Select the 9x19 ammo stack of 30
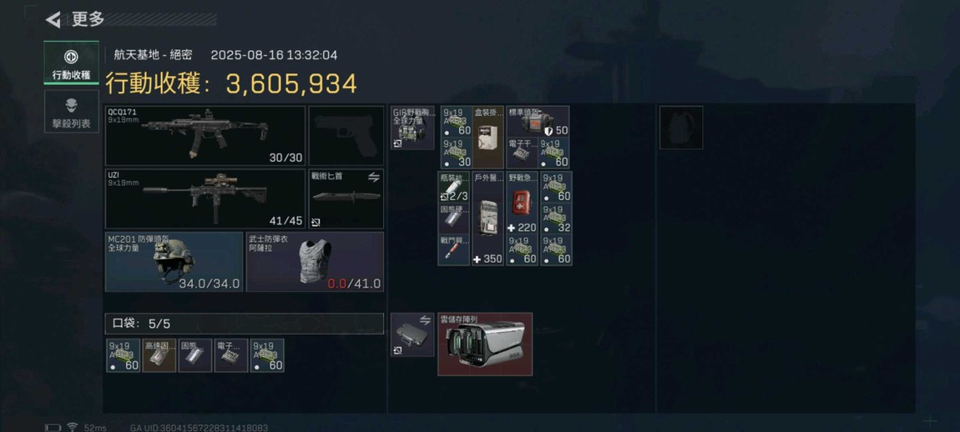Image resolution: width=960 pixels, height=432 pixels. point(456,153)
